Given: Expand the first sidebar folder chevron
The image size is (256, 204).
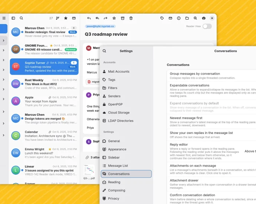Looking at the screenshot, I should (4, 40).
